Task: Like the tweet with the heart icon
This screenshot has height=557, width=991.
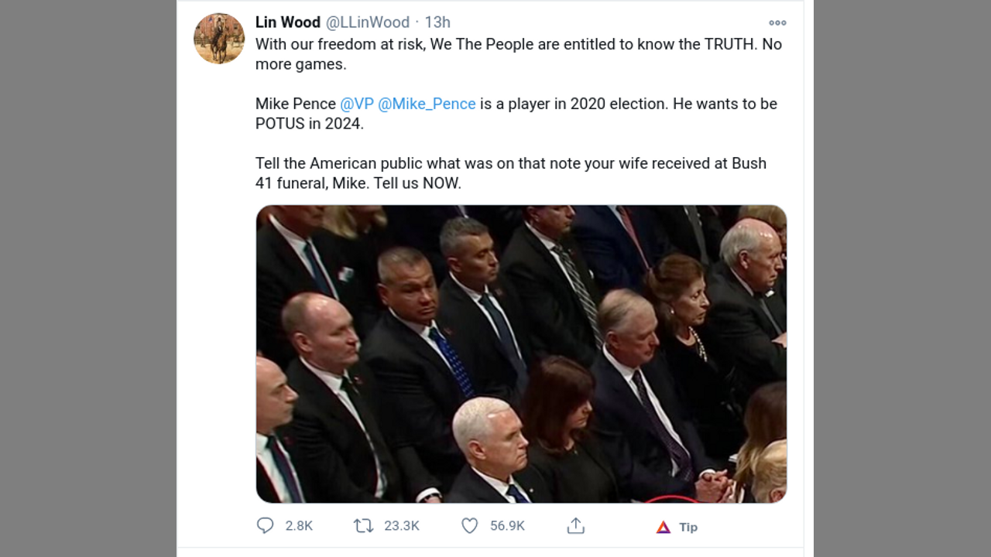Action: tap(469, 526)
